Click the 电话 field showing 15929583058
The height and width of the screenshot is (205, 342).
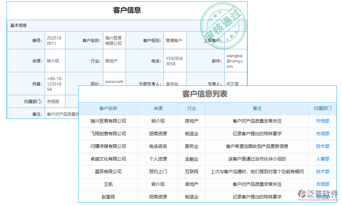click(x=175, y=60)
